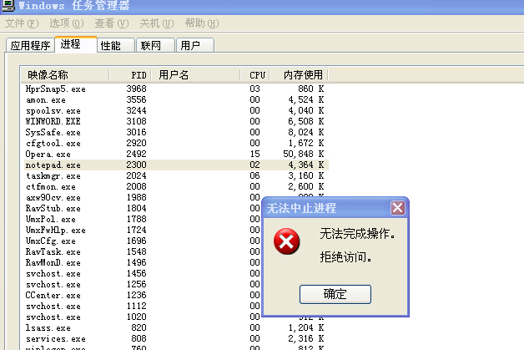
Task: Click memory value 50,848 K
Action: pos(304,154)
